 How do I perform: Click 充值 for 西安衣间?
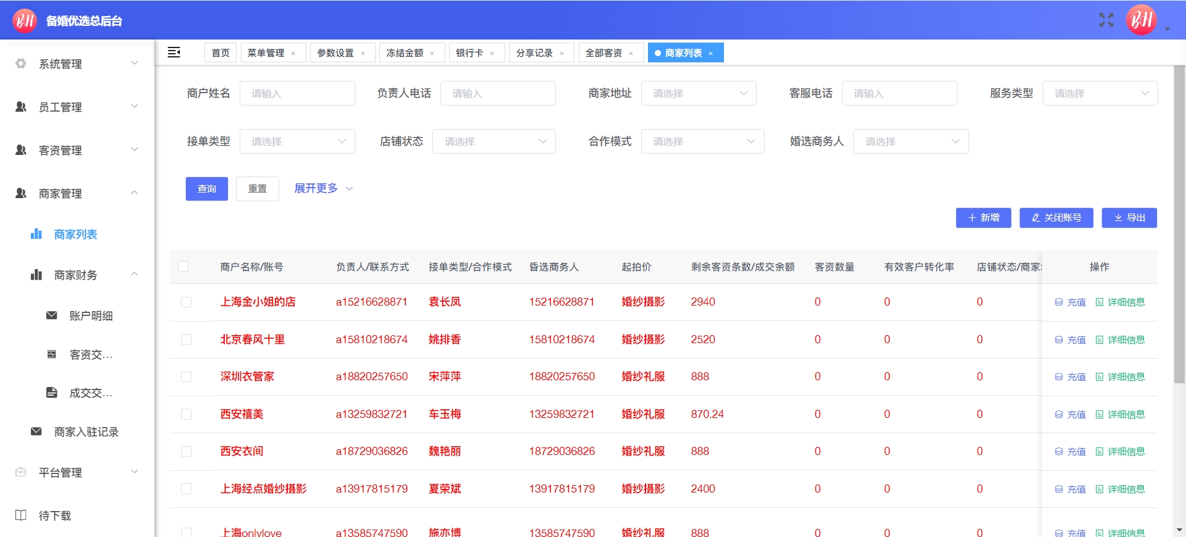pyautogui.click(x=1070, y=451)
